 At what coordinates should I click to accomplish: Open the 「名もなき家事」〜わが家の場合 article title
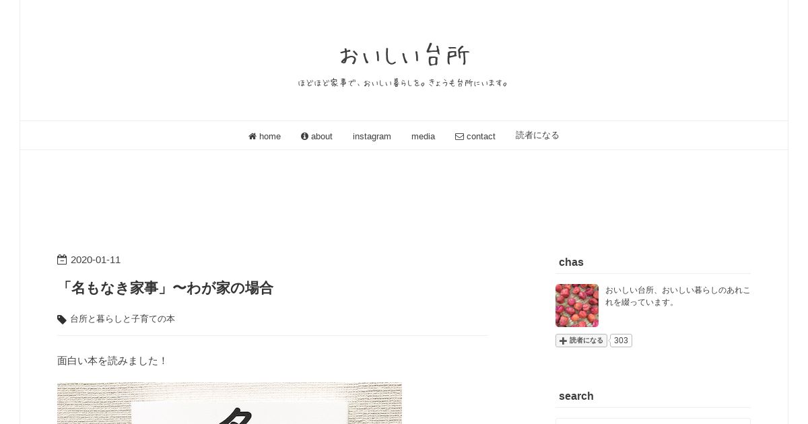(166, 288)
